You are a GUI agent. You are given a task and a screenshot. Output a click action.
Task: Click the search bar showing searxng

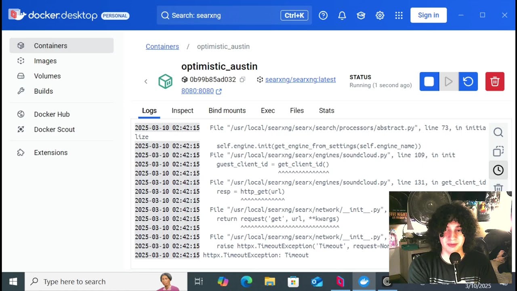point(234,15)
